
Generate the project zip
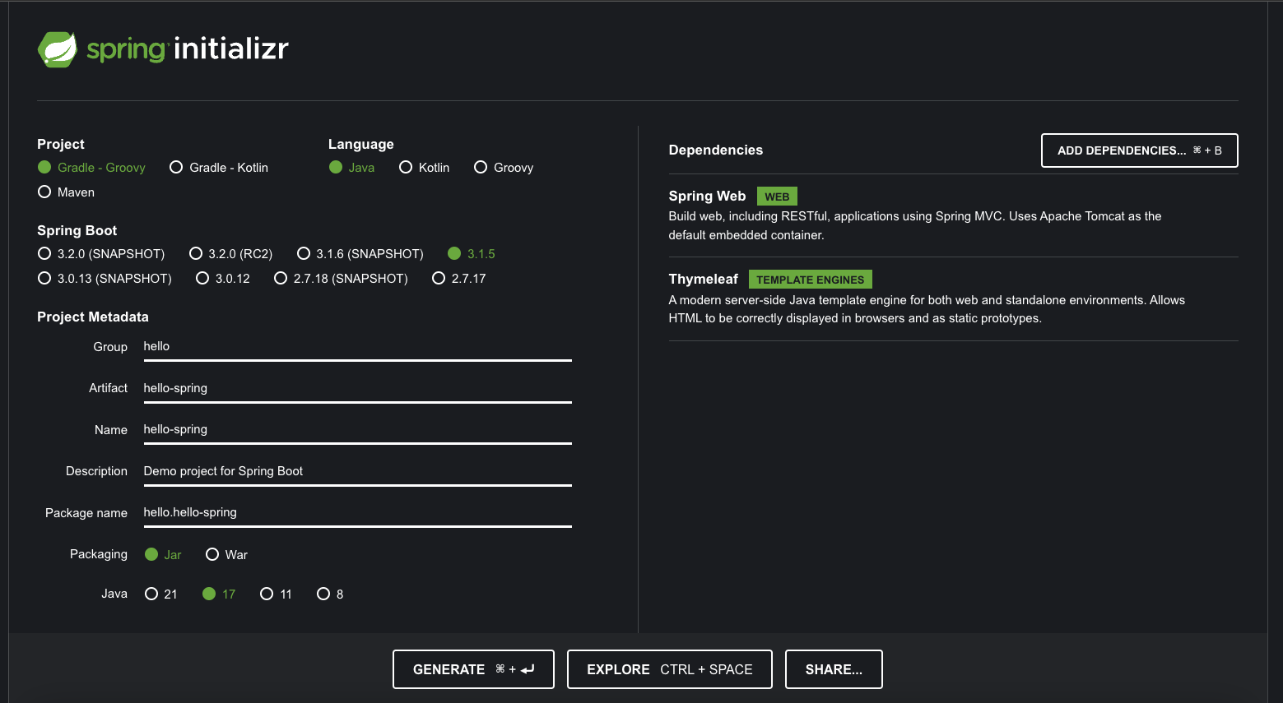[x=473, y=669]
